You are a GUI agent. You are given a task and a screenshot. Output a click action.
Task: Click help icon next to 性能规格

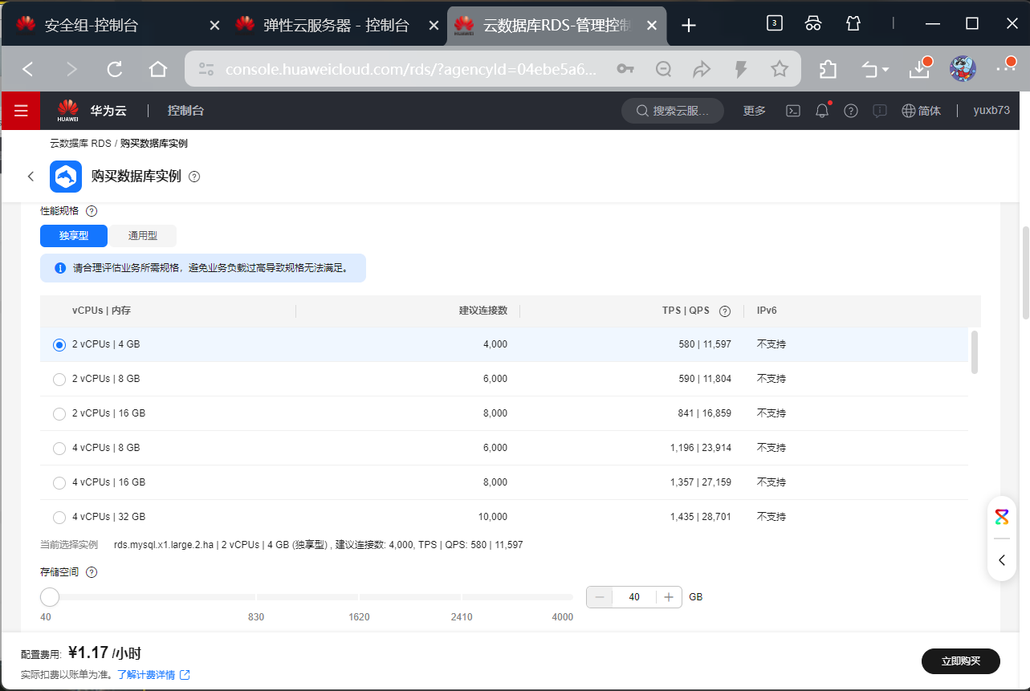click(x=92, y=211)
